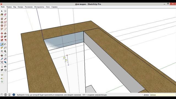This screenshot has height=99, width=176.
Task: Choose the 3D Text tool
Action: click(x=5, y=51)
